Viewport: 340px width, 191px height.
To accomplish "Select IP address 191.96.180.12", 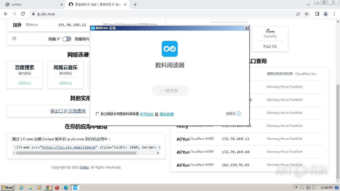I will coord(72,25).
